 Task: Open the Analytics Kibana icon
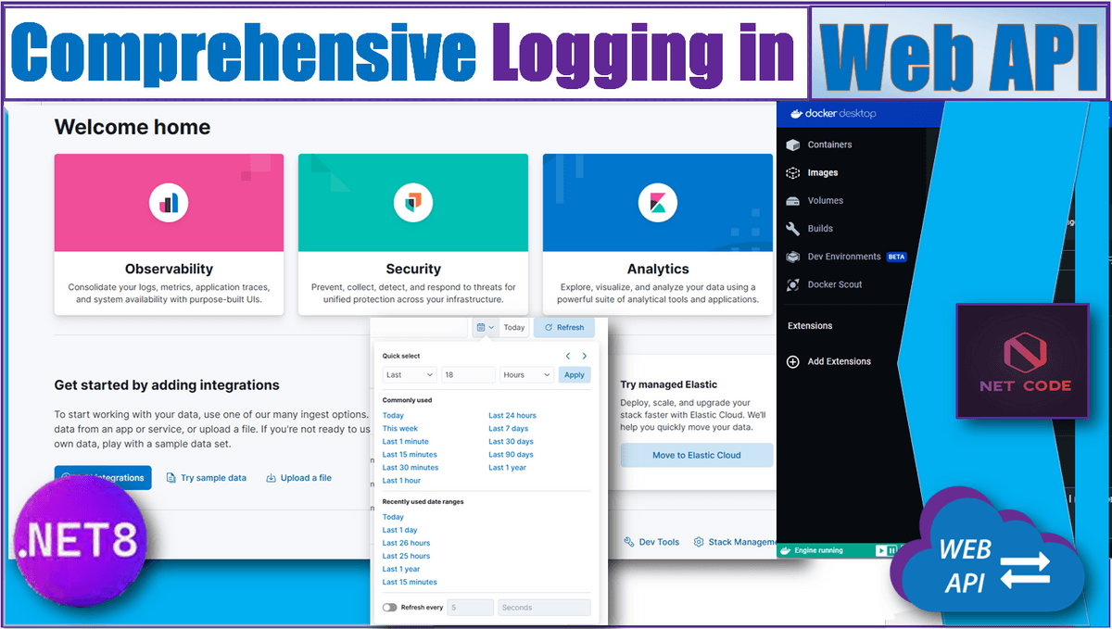pyautogui.click(x=657, y=202)
